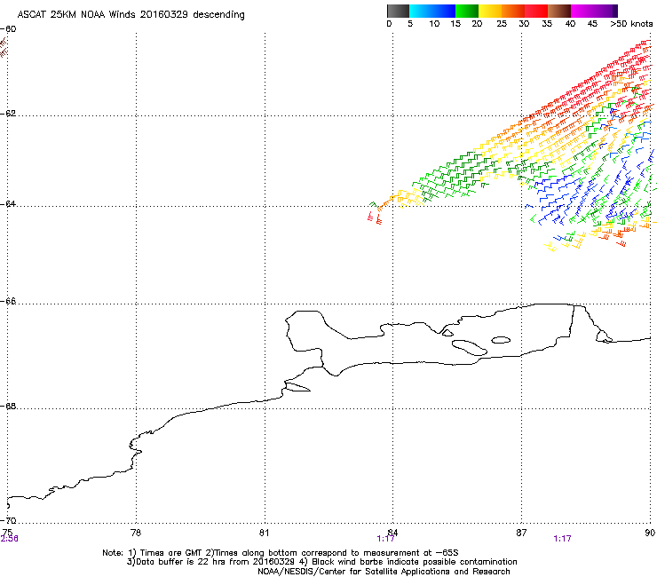The height and width of the screenshot is (577, 657).
Task: Click the latitude label -70
Action: click(x=8, y=521)
